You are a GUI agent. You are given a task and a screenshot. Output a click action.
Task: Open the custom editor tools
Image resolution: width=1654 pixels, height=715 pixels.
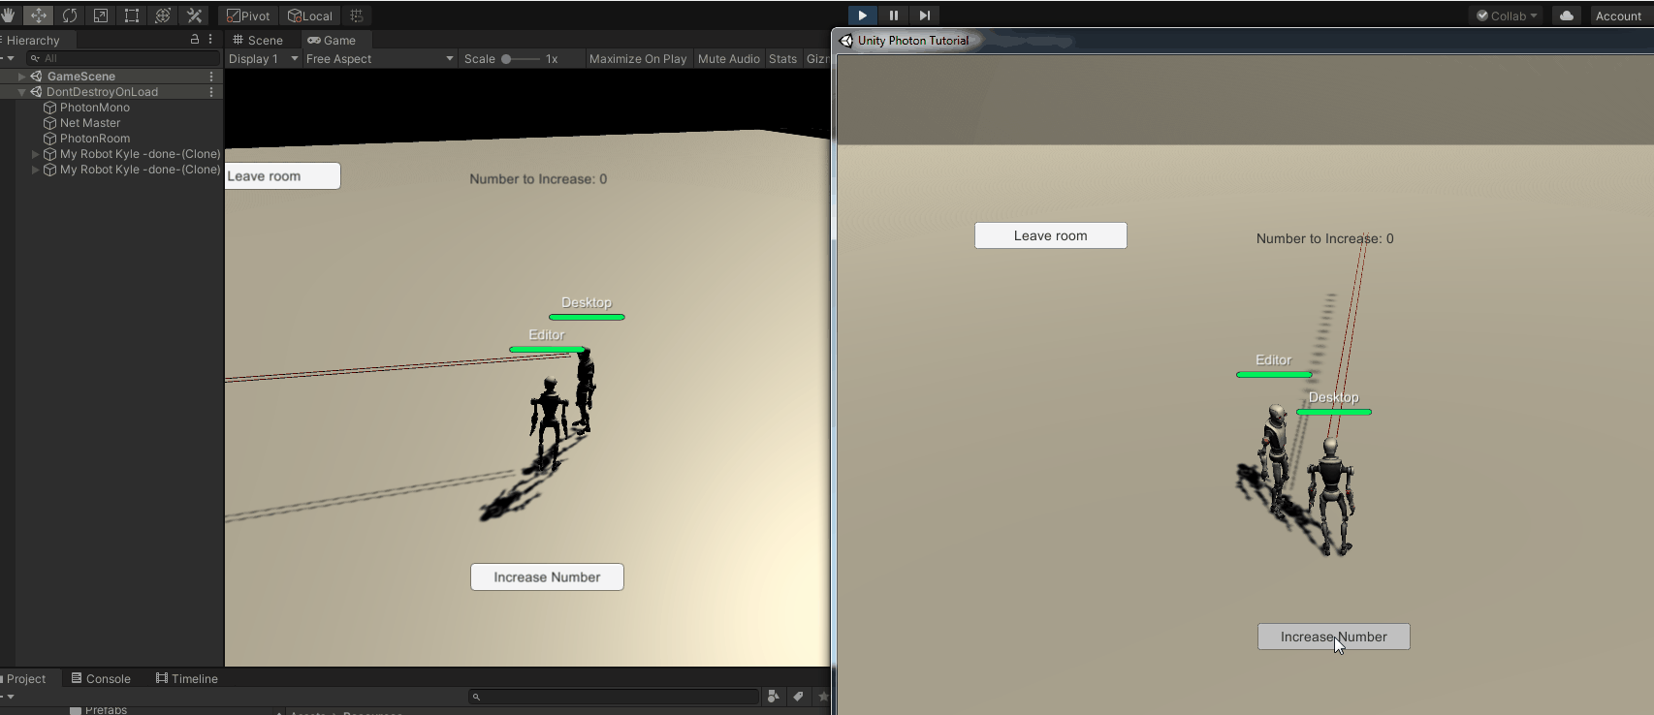click(194, 16)
